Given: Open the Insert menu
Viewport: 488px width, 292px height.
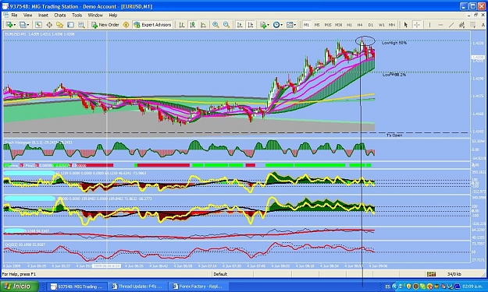Looking at the screenshot, I should pyautogui.click(x=43, y=16).
